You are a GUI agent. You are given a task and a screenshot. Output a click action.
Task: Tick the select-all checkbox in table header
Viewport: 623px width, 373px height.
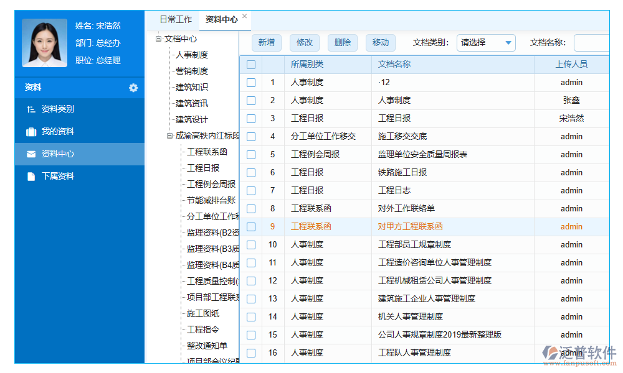(251, 64)
